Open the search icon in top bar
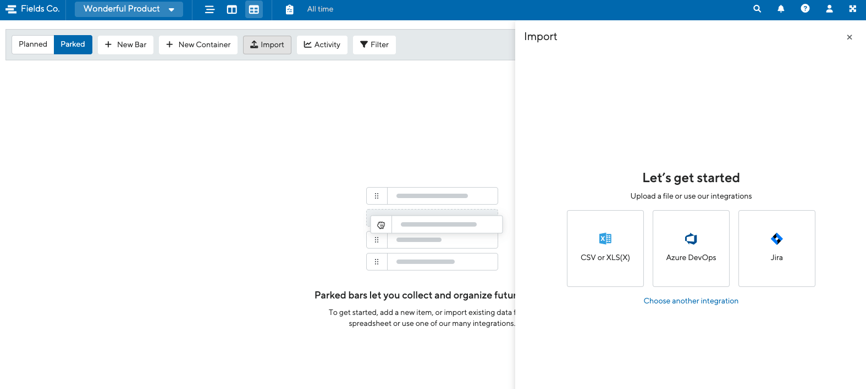 (x=757, y=9)
